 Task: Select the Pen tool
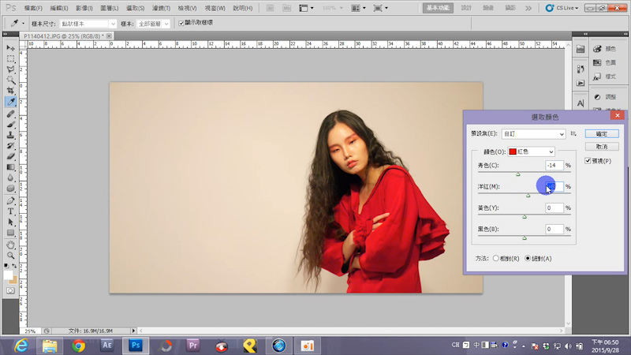pyautogui.click(x=10, y=200)
